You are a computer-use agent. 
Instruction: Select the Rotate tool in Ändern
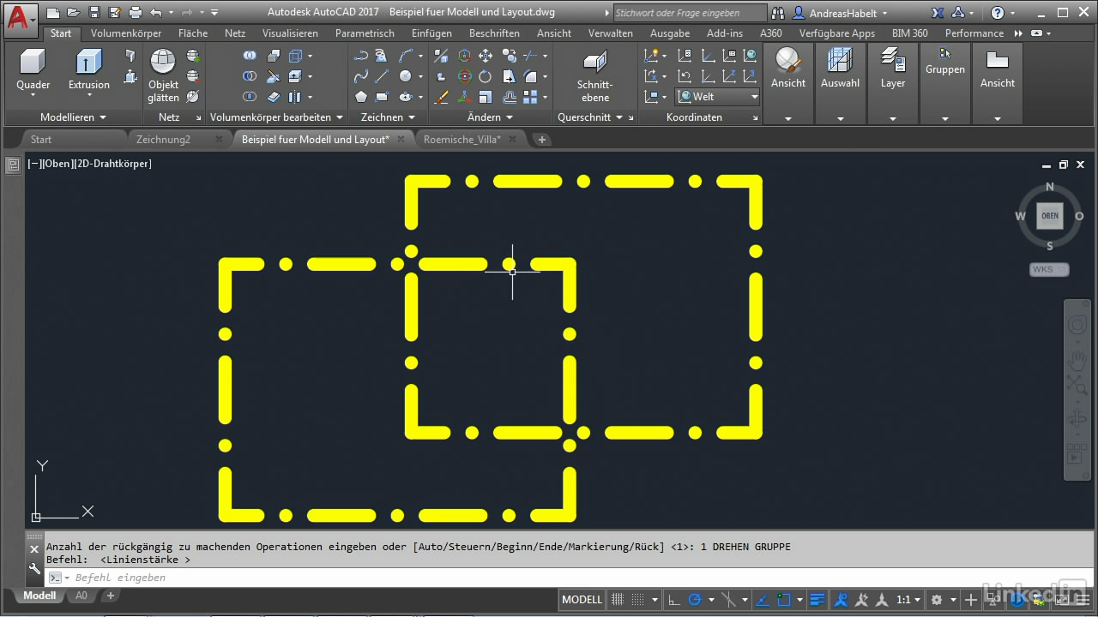click(x=486, y=76)
